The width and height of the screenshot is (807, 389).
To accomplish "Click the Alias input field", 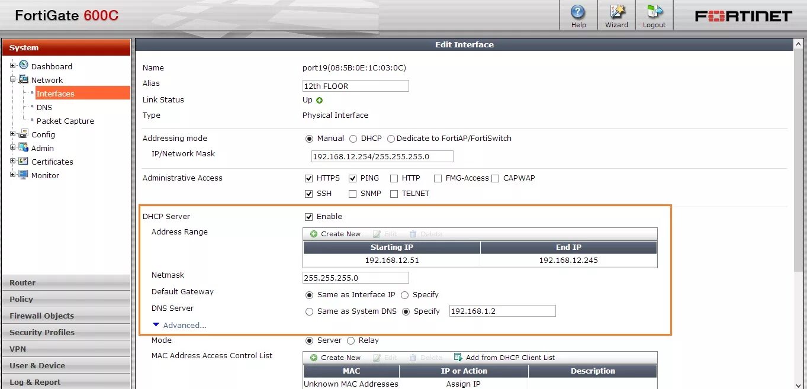I will [x=355, y=86].
